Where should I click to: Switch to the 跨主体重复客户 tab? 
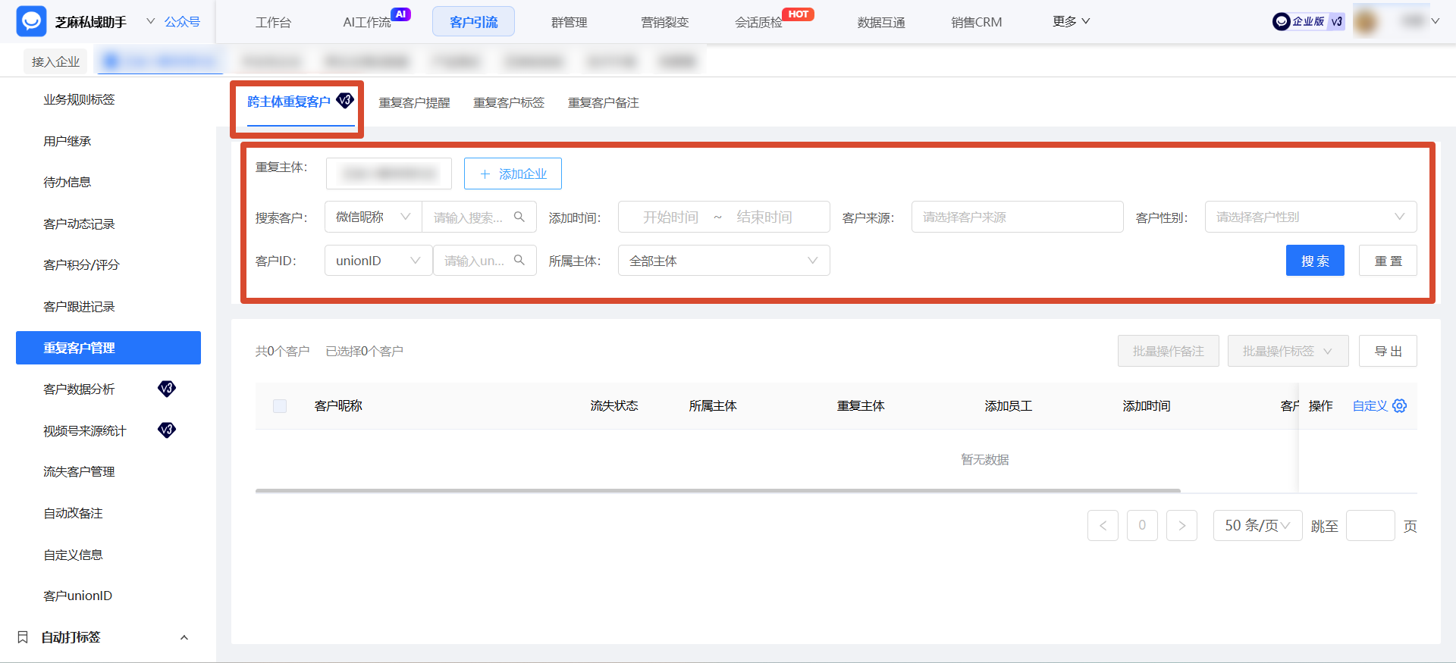click(288, 102)
